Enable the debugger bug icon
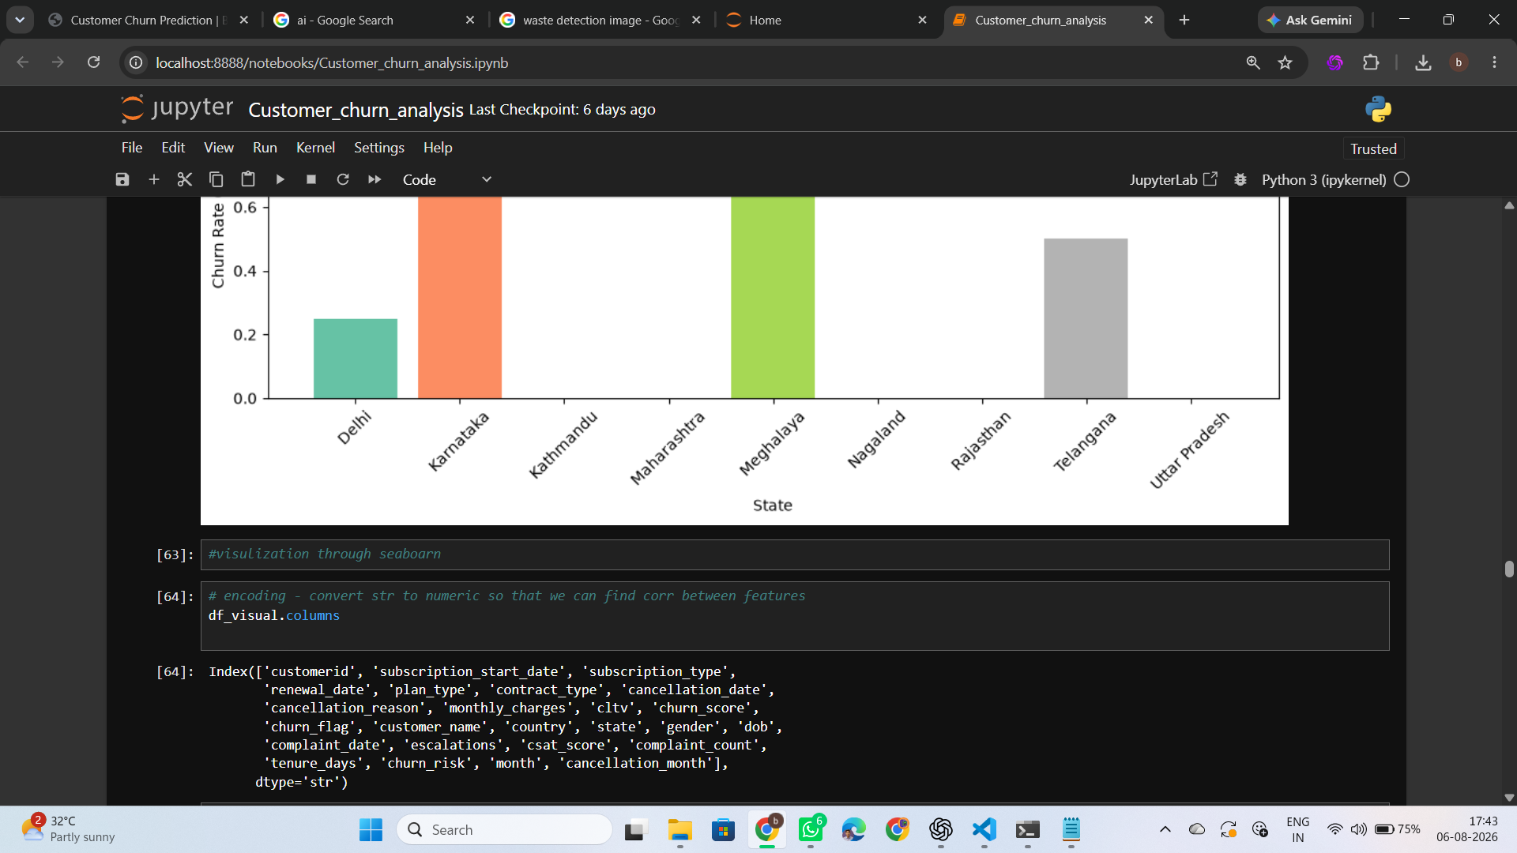This screenshot has width=1517, height=853. (x=1240, y=179)
